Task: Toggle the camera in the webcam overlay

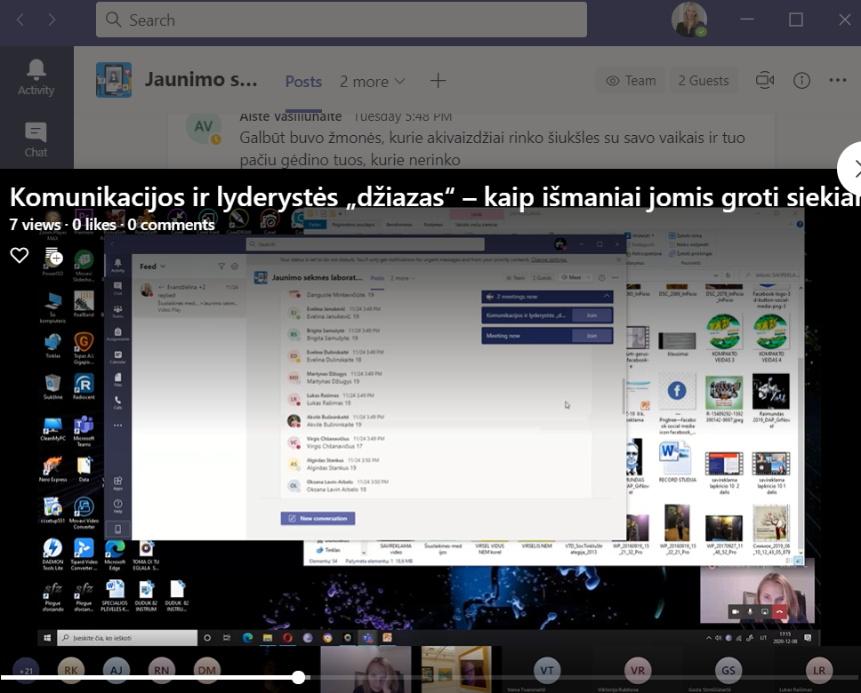Action: pos(736,611)
